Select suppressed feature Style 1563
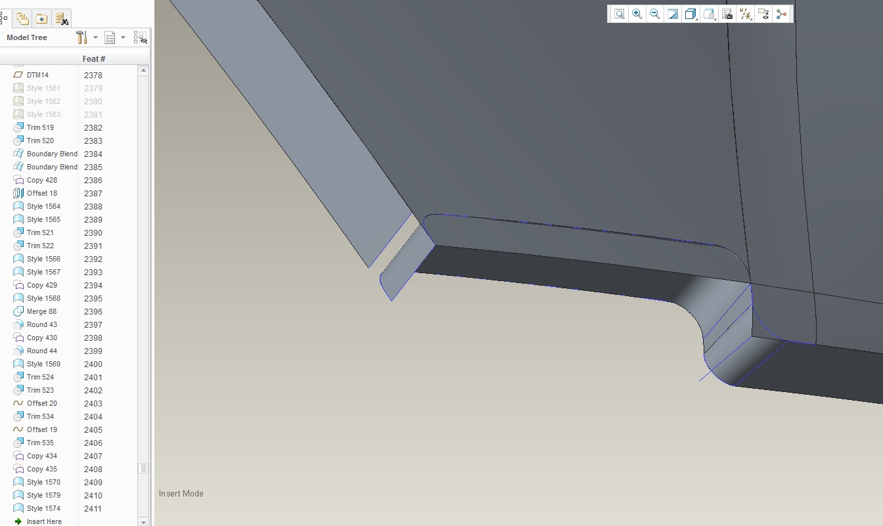Screen dimensions: 883x526 pos(43,114)
